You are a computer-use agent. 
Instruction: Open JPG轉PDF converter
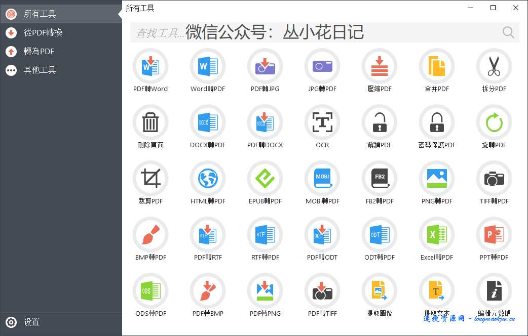pyautogui.click(x=322, y=66)
